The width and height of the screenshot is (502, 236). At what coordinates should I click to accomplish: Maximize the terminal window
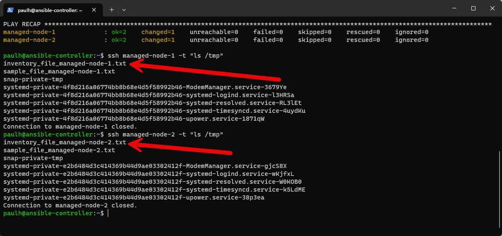473,9
